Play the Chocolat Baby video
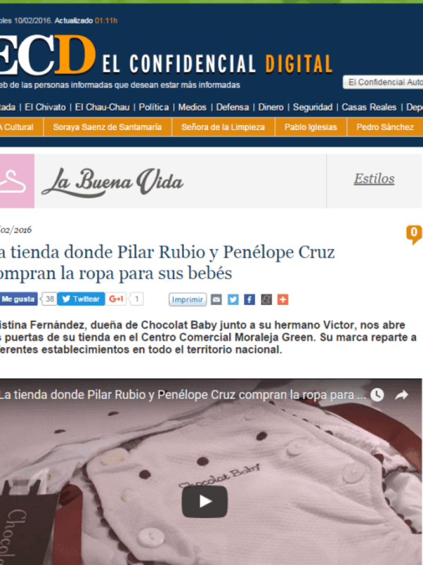The width and height of the screenshot is (423, 565). (204, 501)
